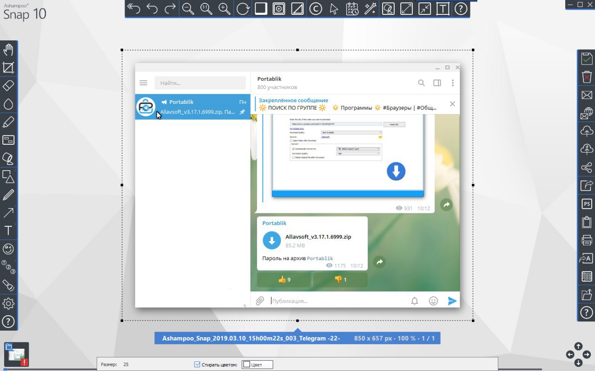Image resolution: width=595 pixels, height=371 pixels.
Task: Select the hand pan tool
Action: click(8, 50)
